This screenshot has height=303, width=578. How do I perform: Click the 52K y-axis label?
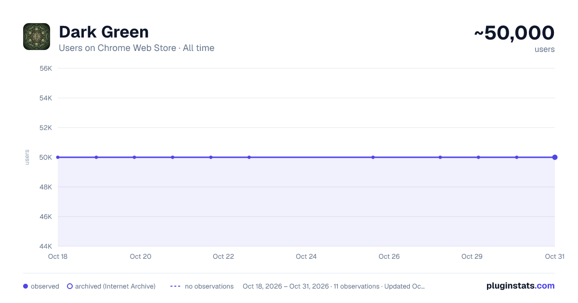(x=46, y=127)
